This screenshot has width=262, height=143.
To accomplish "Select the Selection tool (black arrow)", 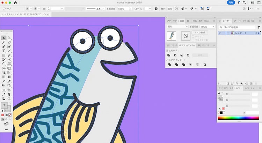I will [x=3, y=38].
